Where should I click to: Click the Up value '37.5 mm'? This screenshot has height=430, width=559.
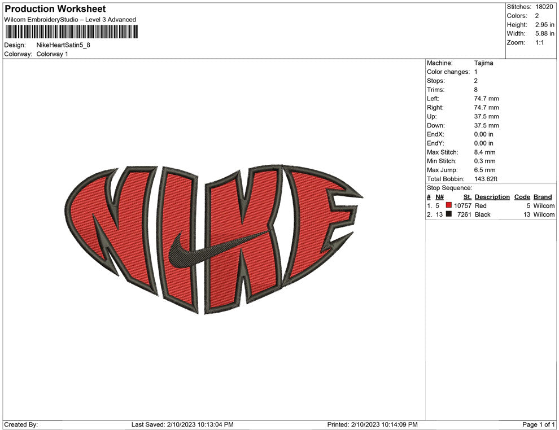pos(486,116)
